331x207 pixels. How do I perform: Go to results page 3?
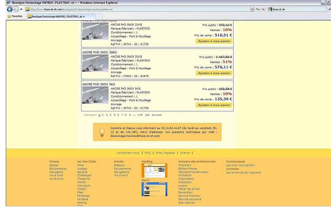[107, 115]
